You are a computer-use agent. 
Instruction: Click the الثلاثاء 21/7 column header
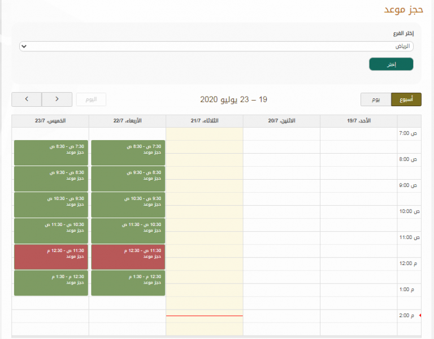point(205,121)
